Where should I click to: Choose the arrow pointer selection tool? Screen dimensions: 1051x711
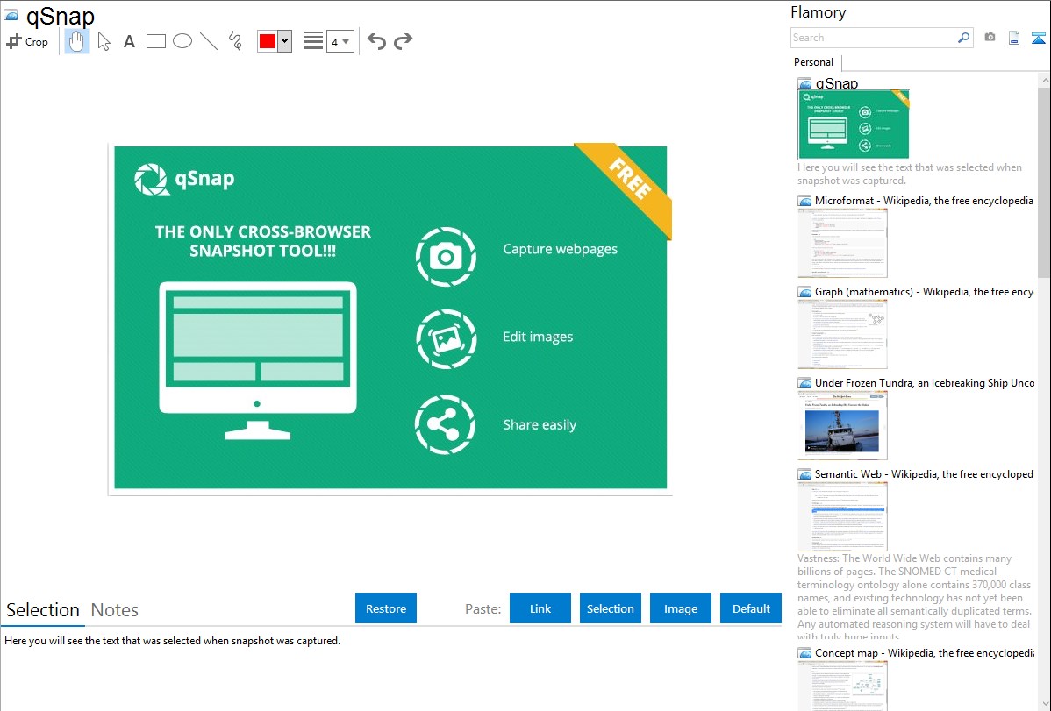pos(104,41)
